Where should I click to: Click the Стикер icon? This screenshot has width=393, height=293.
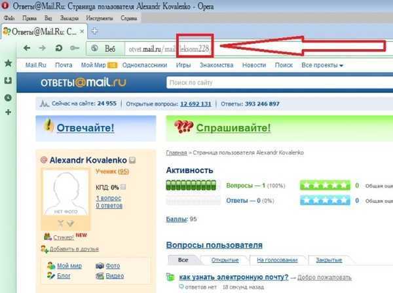[48, 237]
